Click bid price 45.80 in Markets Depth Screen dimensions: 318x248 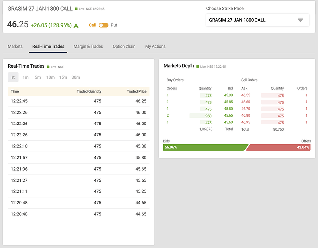pyautogui.click(x=228, y=109)
